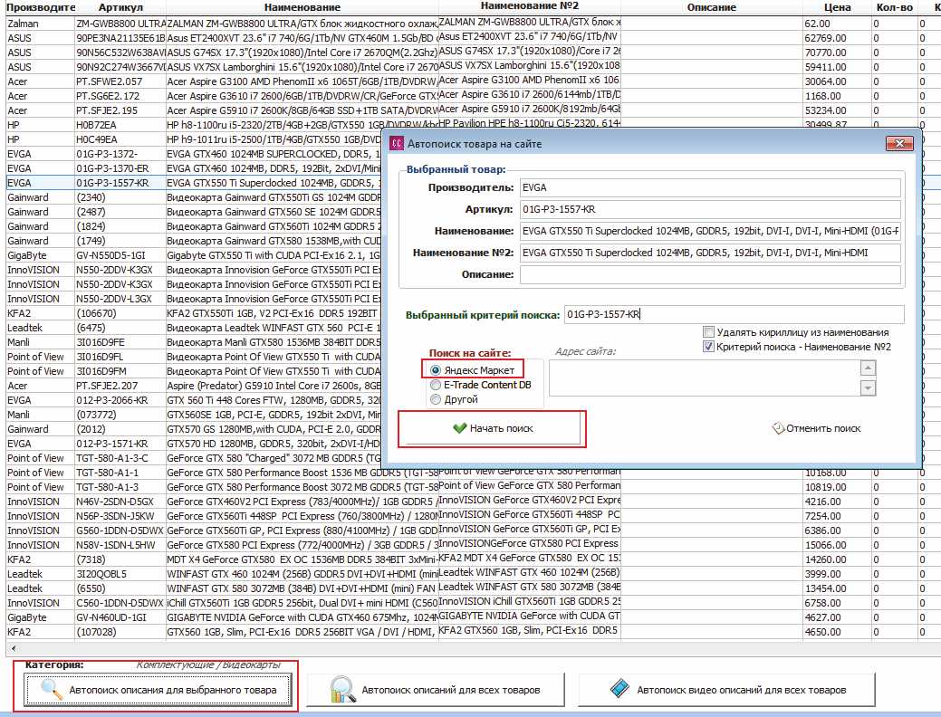The width and height of the screenshot is (941, 717).
Task: Click article cell H0B72EA
Action: (120, 125)
